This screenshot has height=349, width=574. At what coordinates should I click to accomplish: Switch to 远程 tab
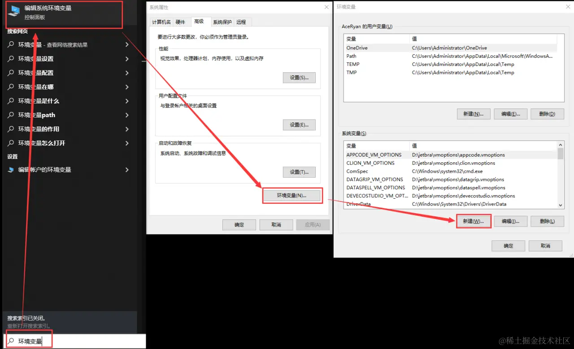pyautogui.click(x=241, y=22)
